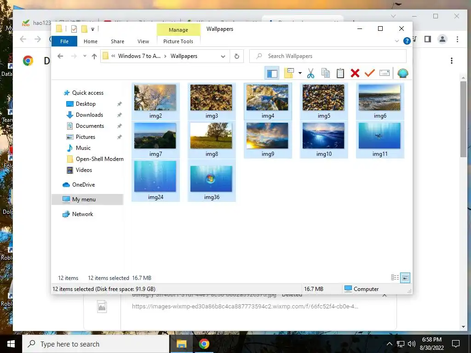This screenshot has height=353, width=471.
Task: Click the Refresh button beside address bar
Action: (237, 56)
